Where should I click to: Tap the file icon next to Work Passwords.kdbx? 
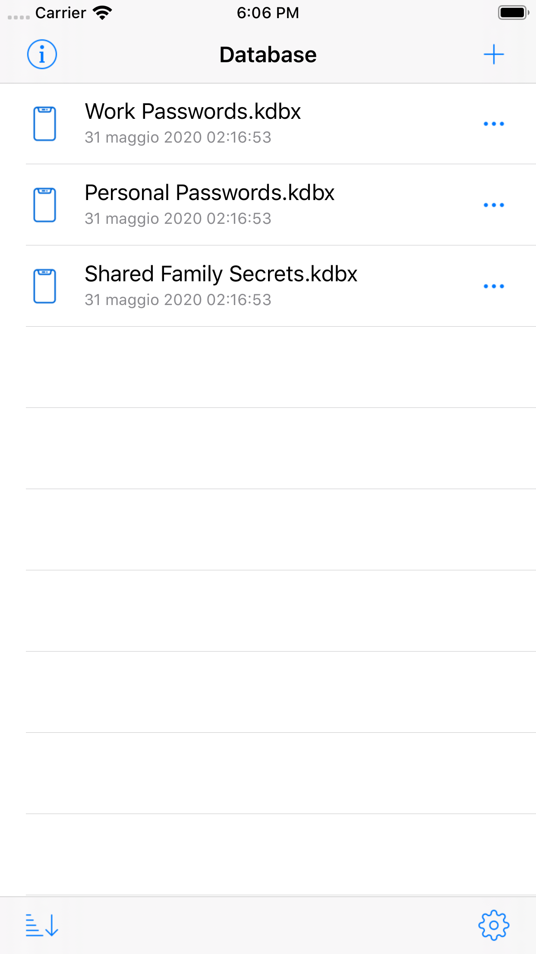point(45,123)
